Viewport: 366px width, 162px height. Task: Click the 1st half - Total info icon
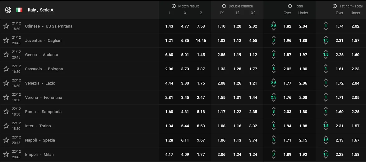click(x=335, y=6)
